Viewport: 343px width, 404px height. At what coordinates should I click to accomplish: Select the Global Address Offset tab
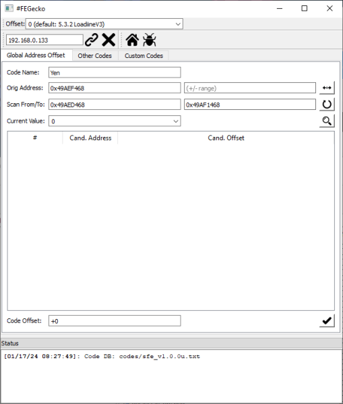[x=36, y=55]
